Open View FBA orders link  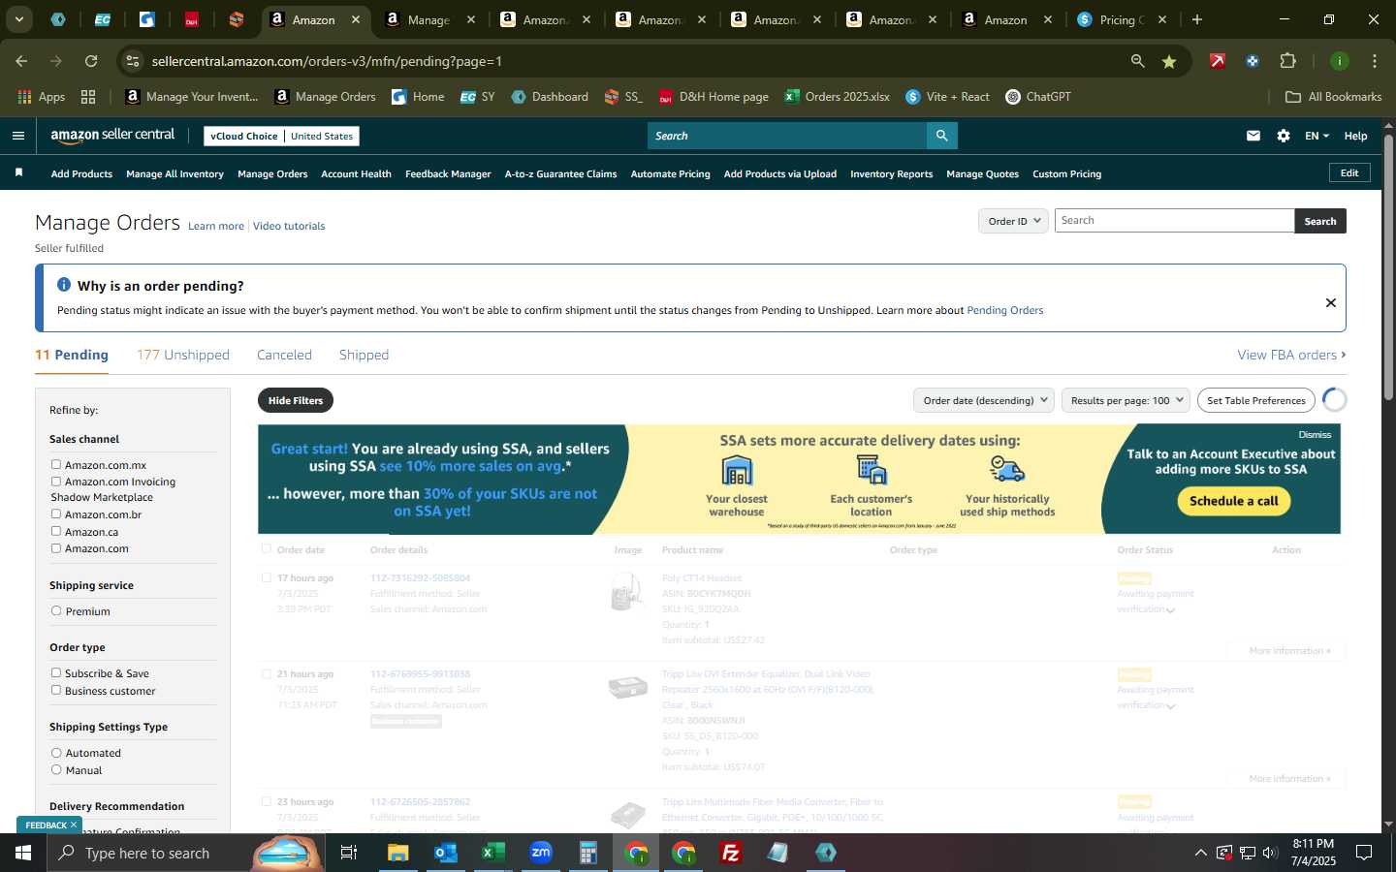coord(1291,355)
